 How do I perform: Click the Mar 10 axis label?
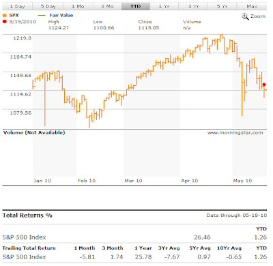(x=133, y=181)
